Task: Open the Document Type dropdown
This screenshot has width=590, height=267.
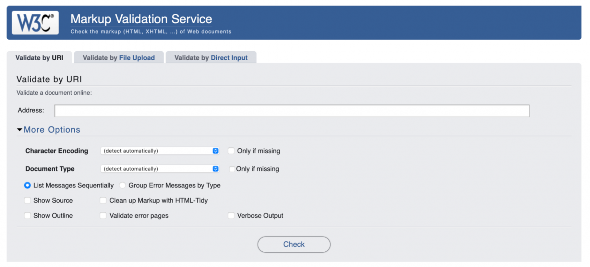Action: (159, 169)
